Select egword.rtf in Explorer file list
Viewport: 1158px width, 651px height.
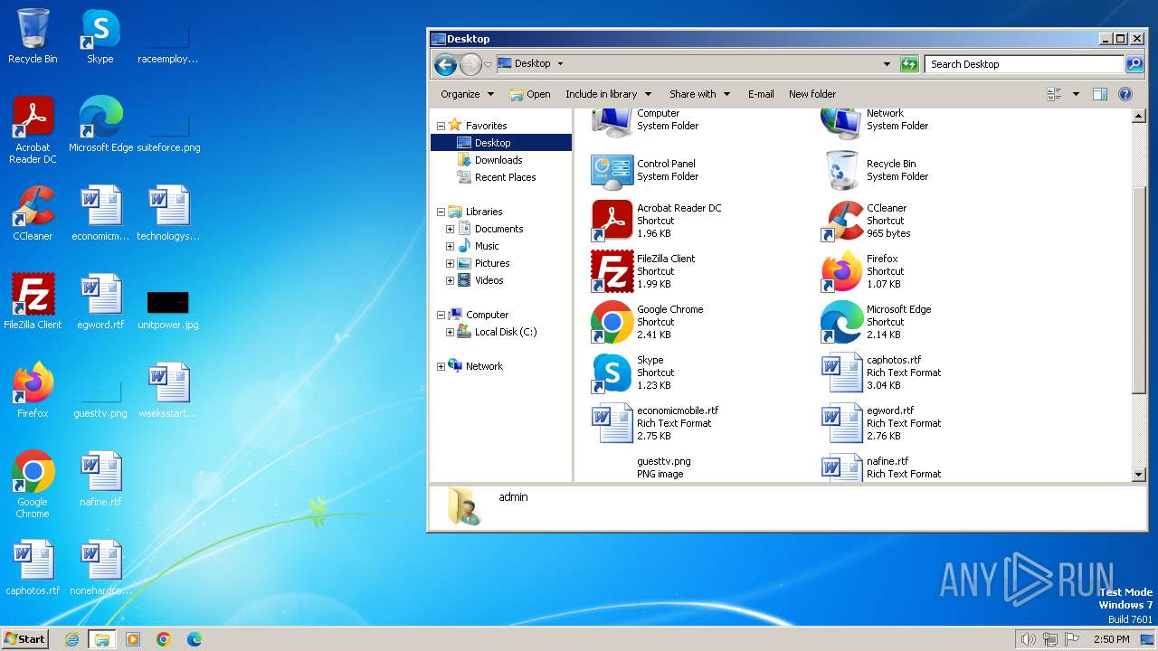(x=881, y=423)
